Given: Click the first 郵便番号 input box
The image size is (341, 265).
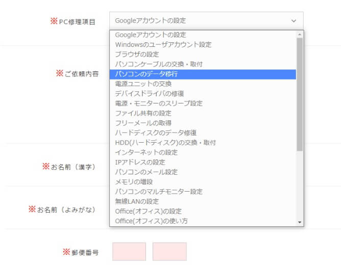Looking at the screenshot, I should (129, 252).
